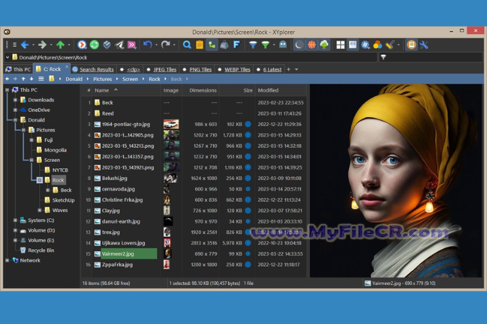Toggle dark mode moon icon
Viewport: 487px width, 324px height.
pos(299,45)
